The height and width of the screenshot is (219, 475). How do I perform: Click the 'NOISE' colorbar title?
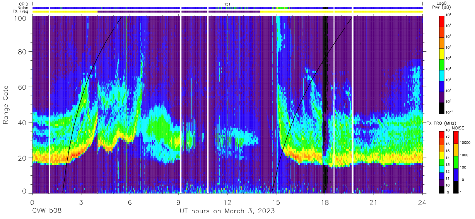tap(458, 127)
